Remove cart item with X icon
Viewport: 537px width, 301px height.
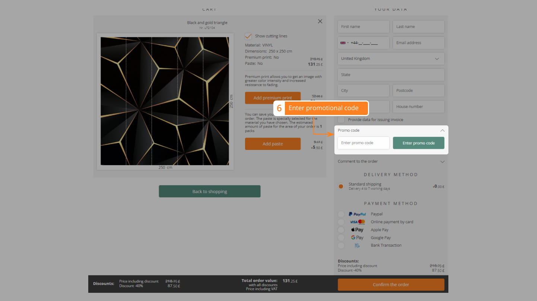click(x=320, y=22)
